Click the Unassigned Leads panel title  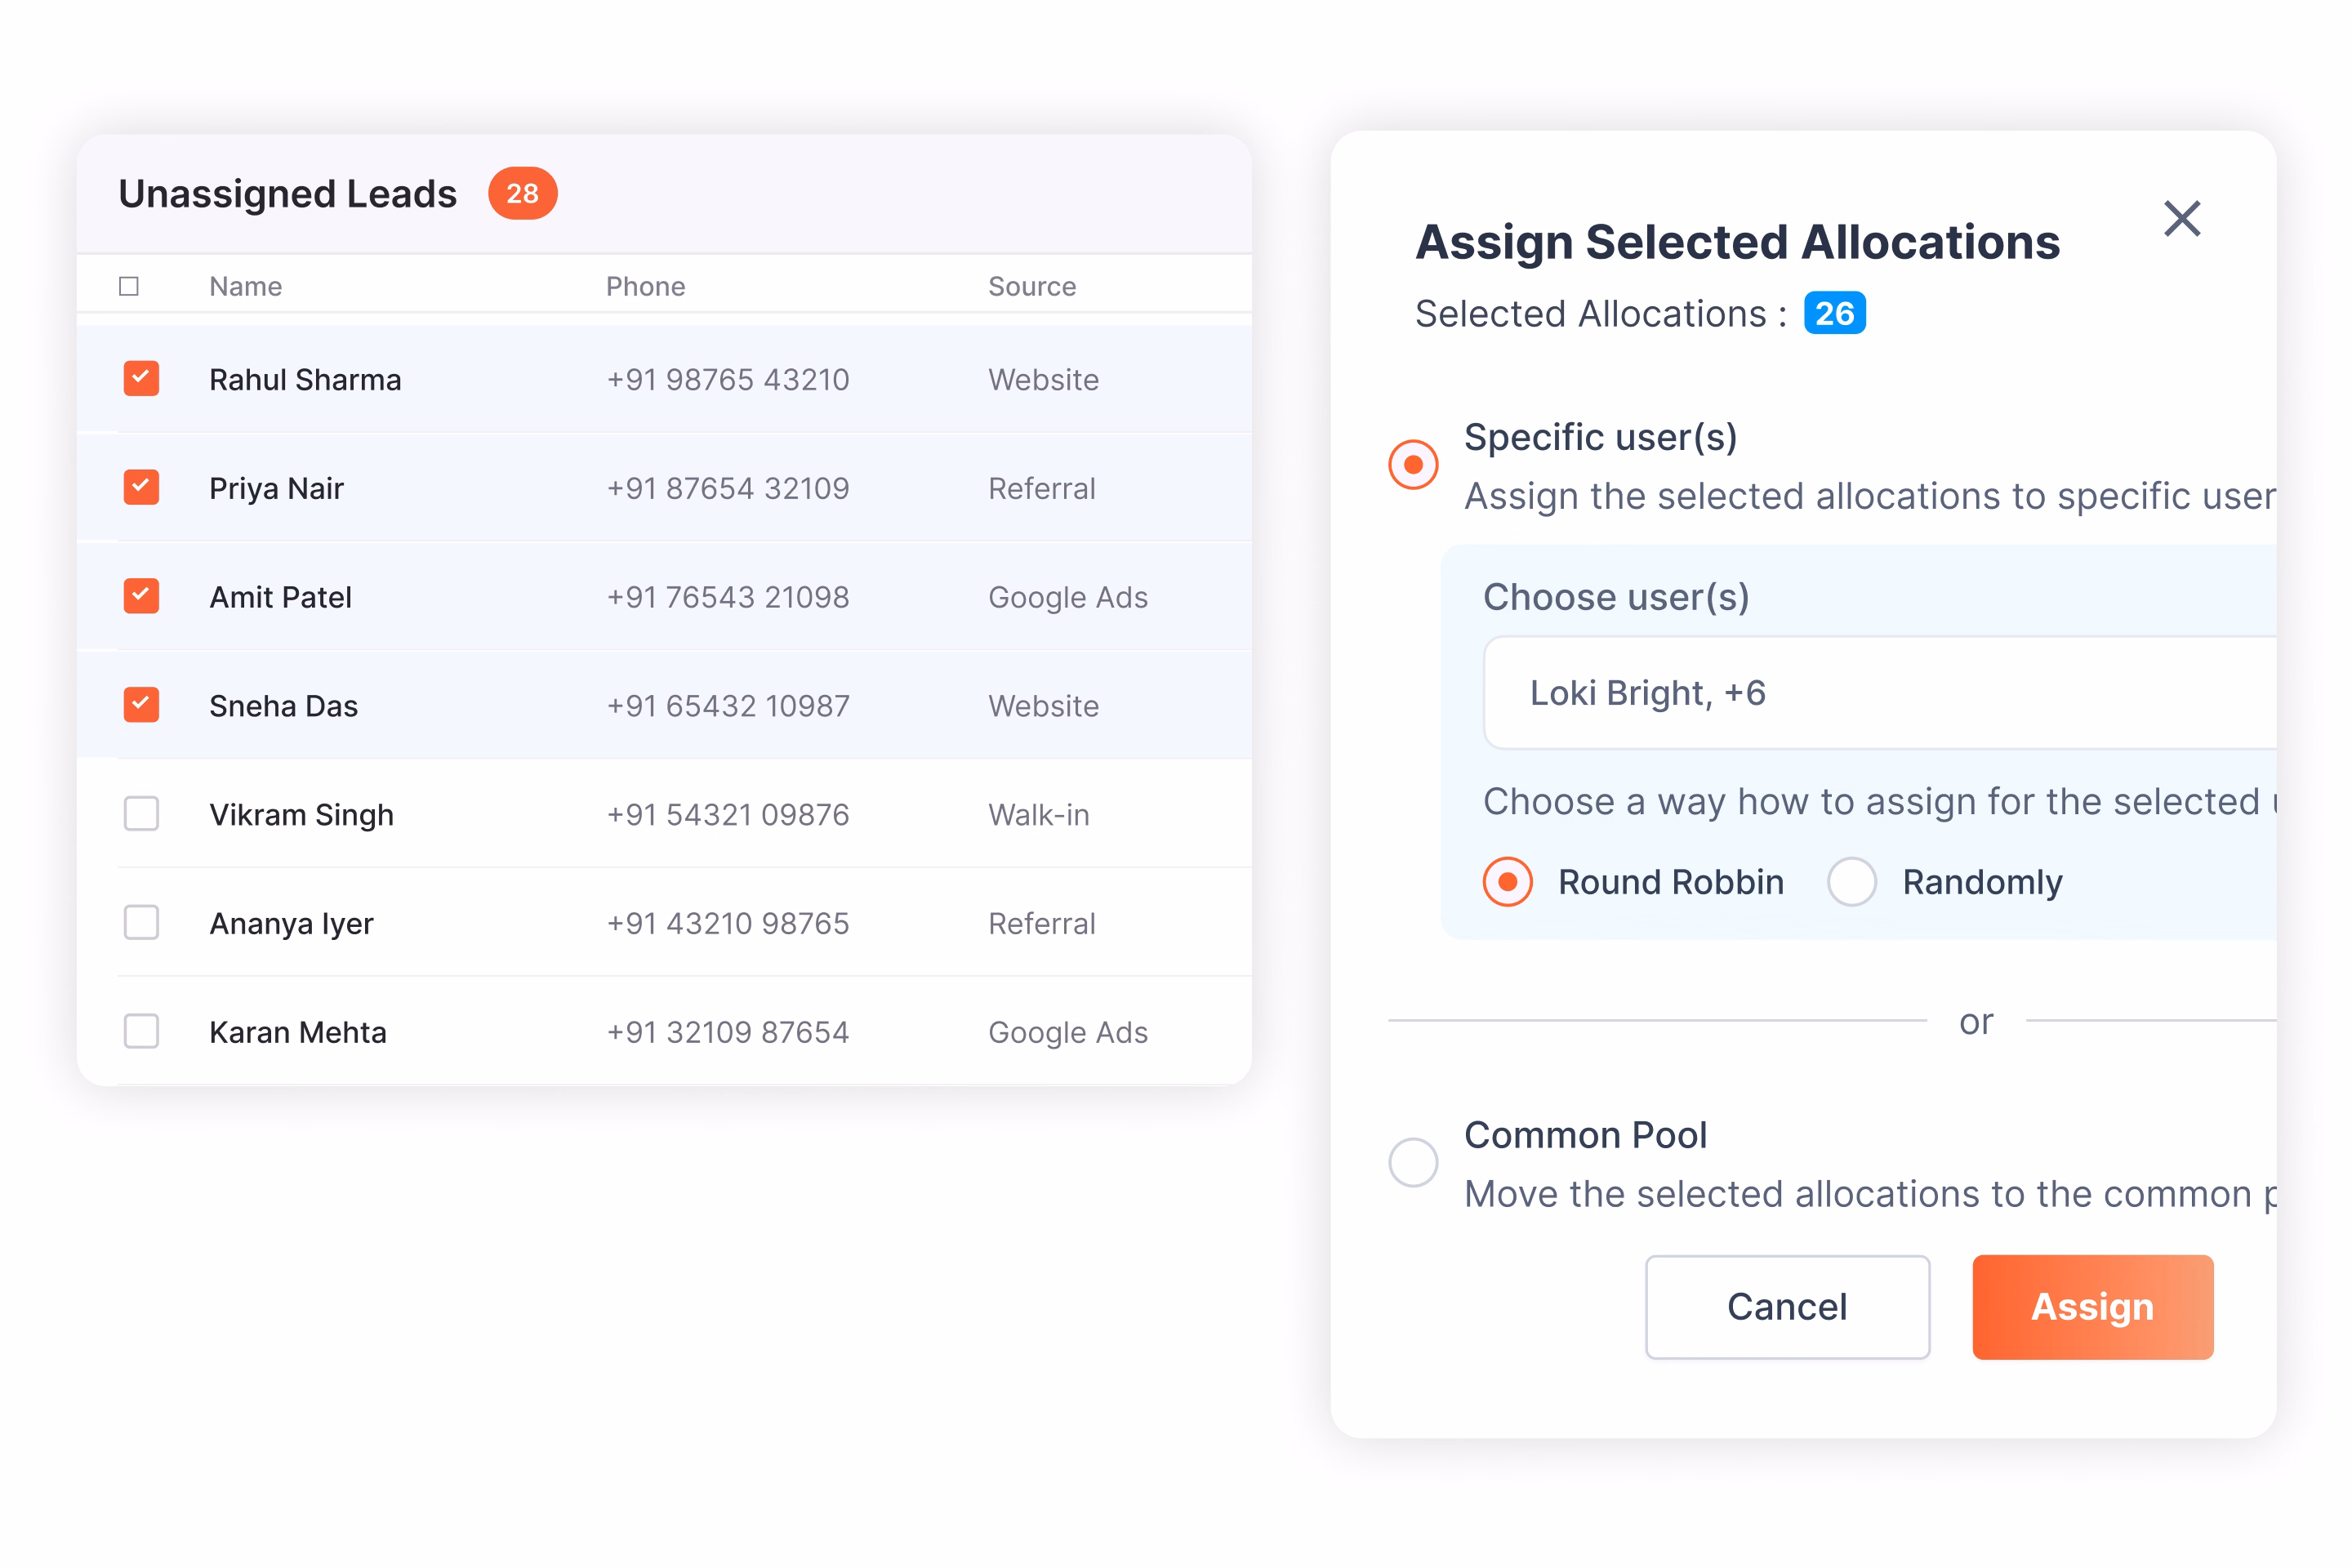pos(288,194)
